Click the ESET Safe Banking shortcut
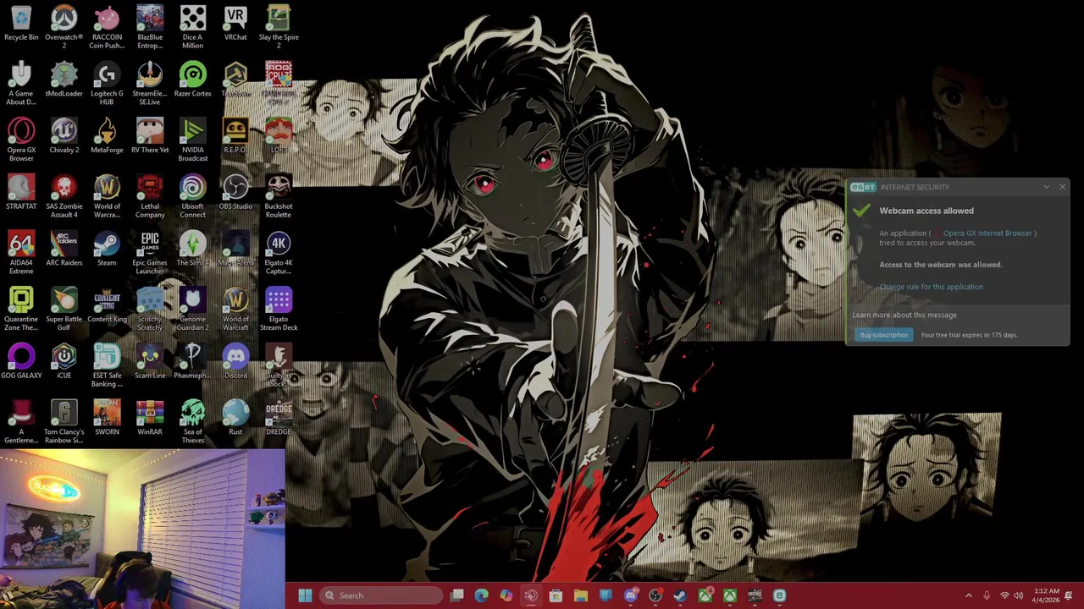Screen dimensions: 1084x609 click(107, 365)
